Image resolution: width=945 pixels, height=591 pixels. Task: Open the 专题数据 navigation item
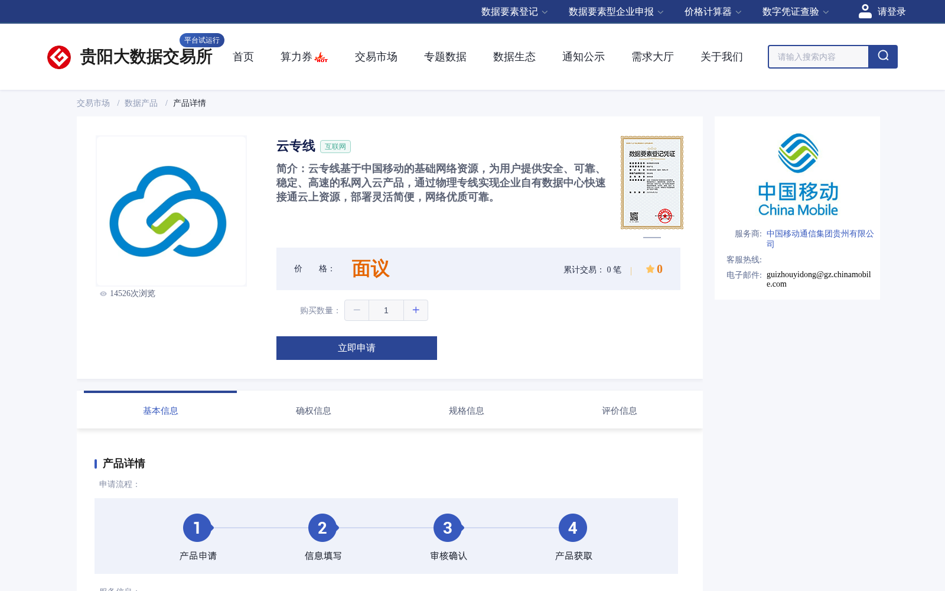click(x=445, y=57)
